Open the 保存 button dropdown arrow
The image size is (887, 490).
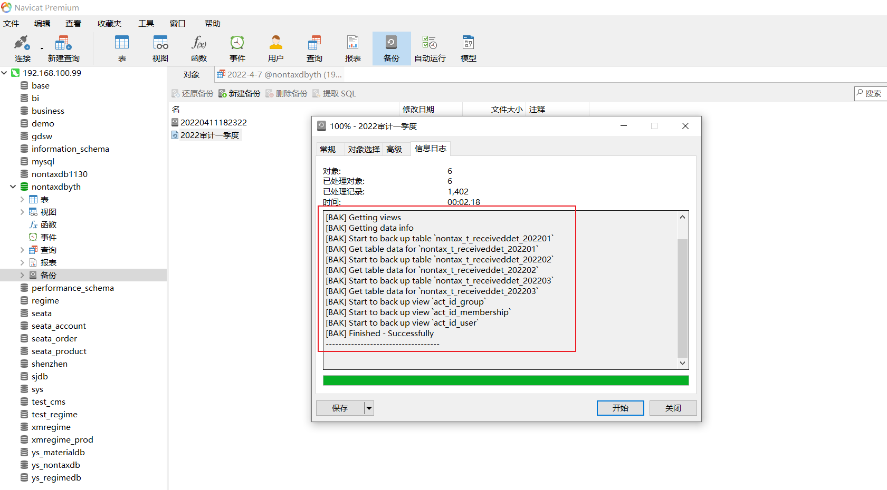pos(368,407)
